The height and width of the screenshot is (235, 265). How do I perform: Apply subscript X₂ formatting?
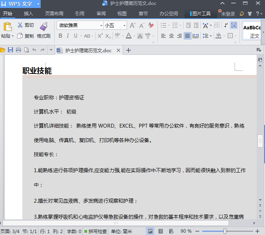(x=108, y=36)
